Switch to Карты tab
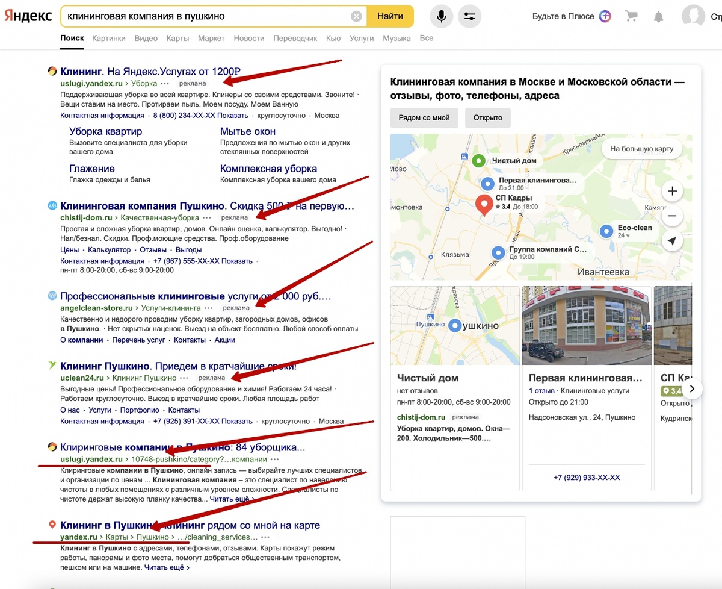This screenshot has height=589, width=722. tap(178, 38)
